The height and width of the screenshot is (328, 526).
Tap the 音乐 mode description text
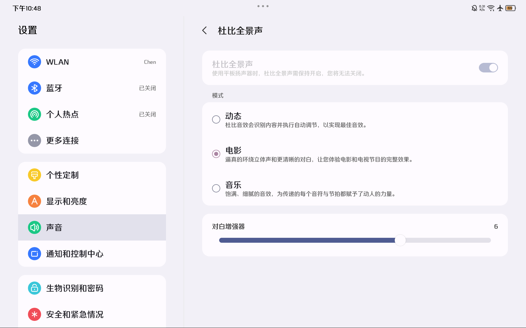tap(310, 194)
